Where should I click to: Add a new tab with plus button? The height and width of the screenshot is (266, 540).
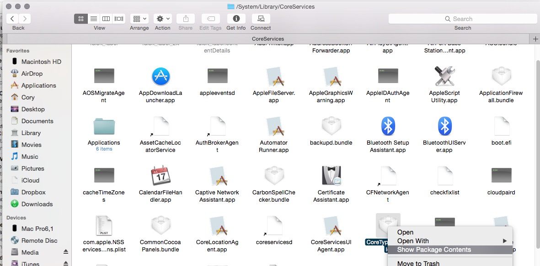pyautogui.click(x=535, y=39)
